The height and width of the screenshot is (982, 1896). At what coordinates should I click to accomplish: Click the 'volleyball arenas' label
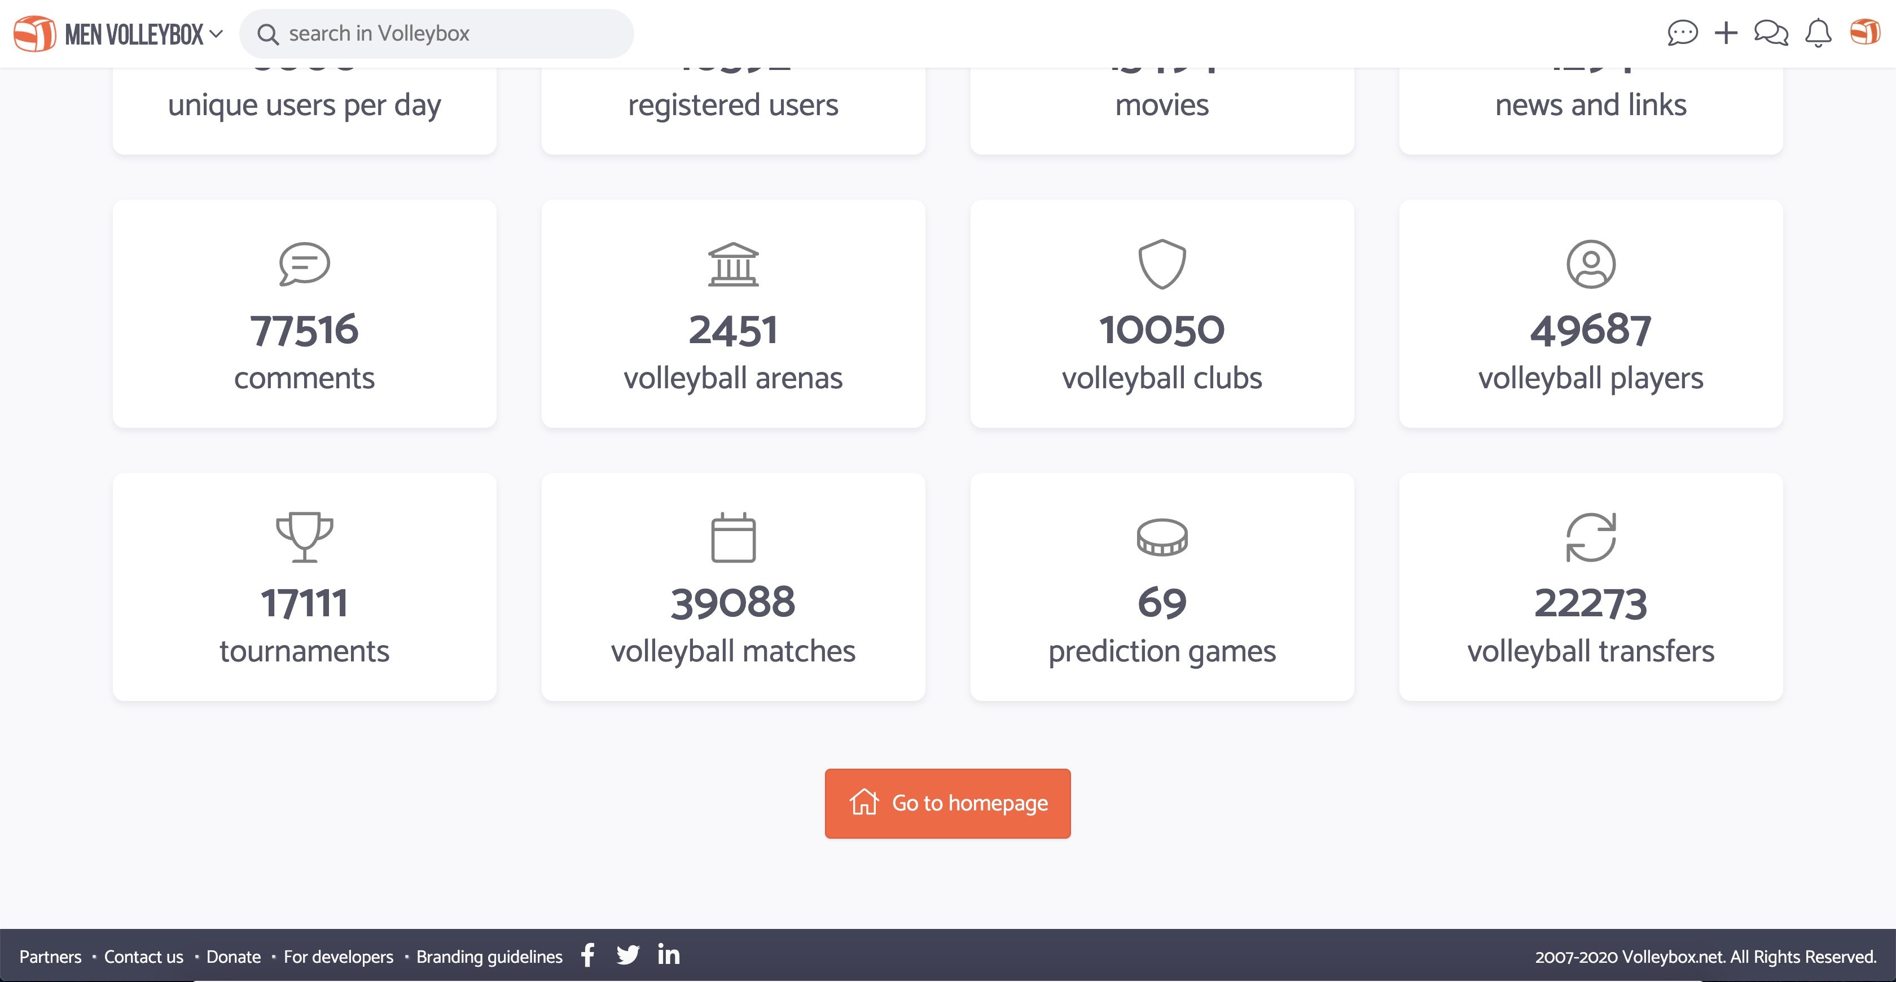pyautogui.click(x=733, y=378)
